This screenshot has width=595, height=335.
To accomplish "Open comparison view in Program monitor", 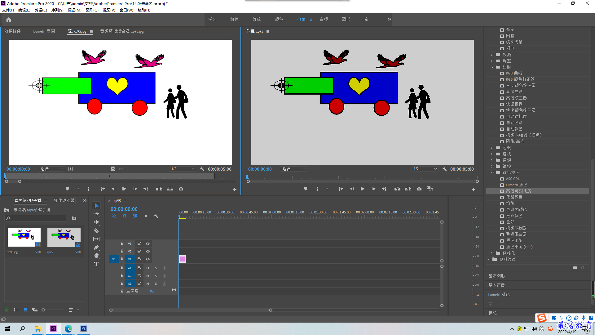I will click(x=430, y=189).
